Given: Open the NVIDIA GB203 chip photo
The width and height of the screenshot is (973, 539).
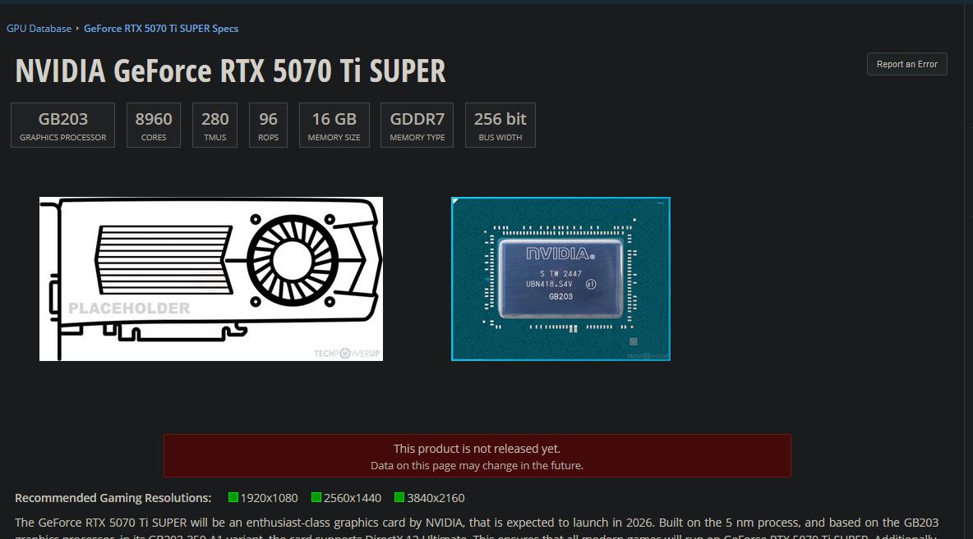Looking at the screenshot, I should (560, 279).
